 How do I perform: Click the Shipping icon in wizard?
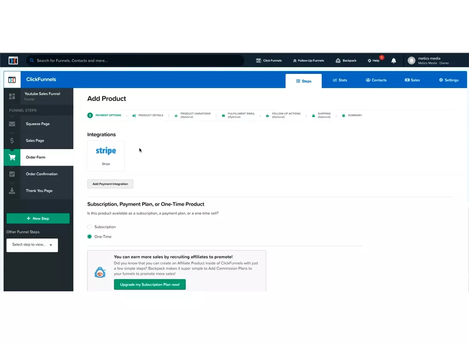click(x=313, y=115)
